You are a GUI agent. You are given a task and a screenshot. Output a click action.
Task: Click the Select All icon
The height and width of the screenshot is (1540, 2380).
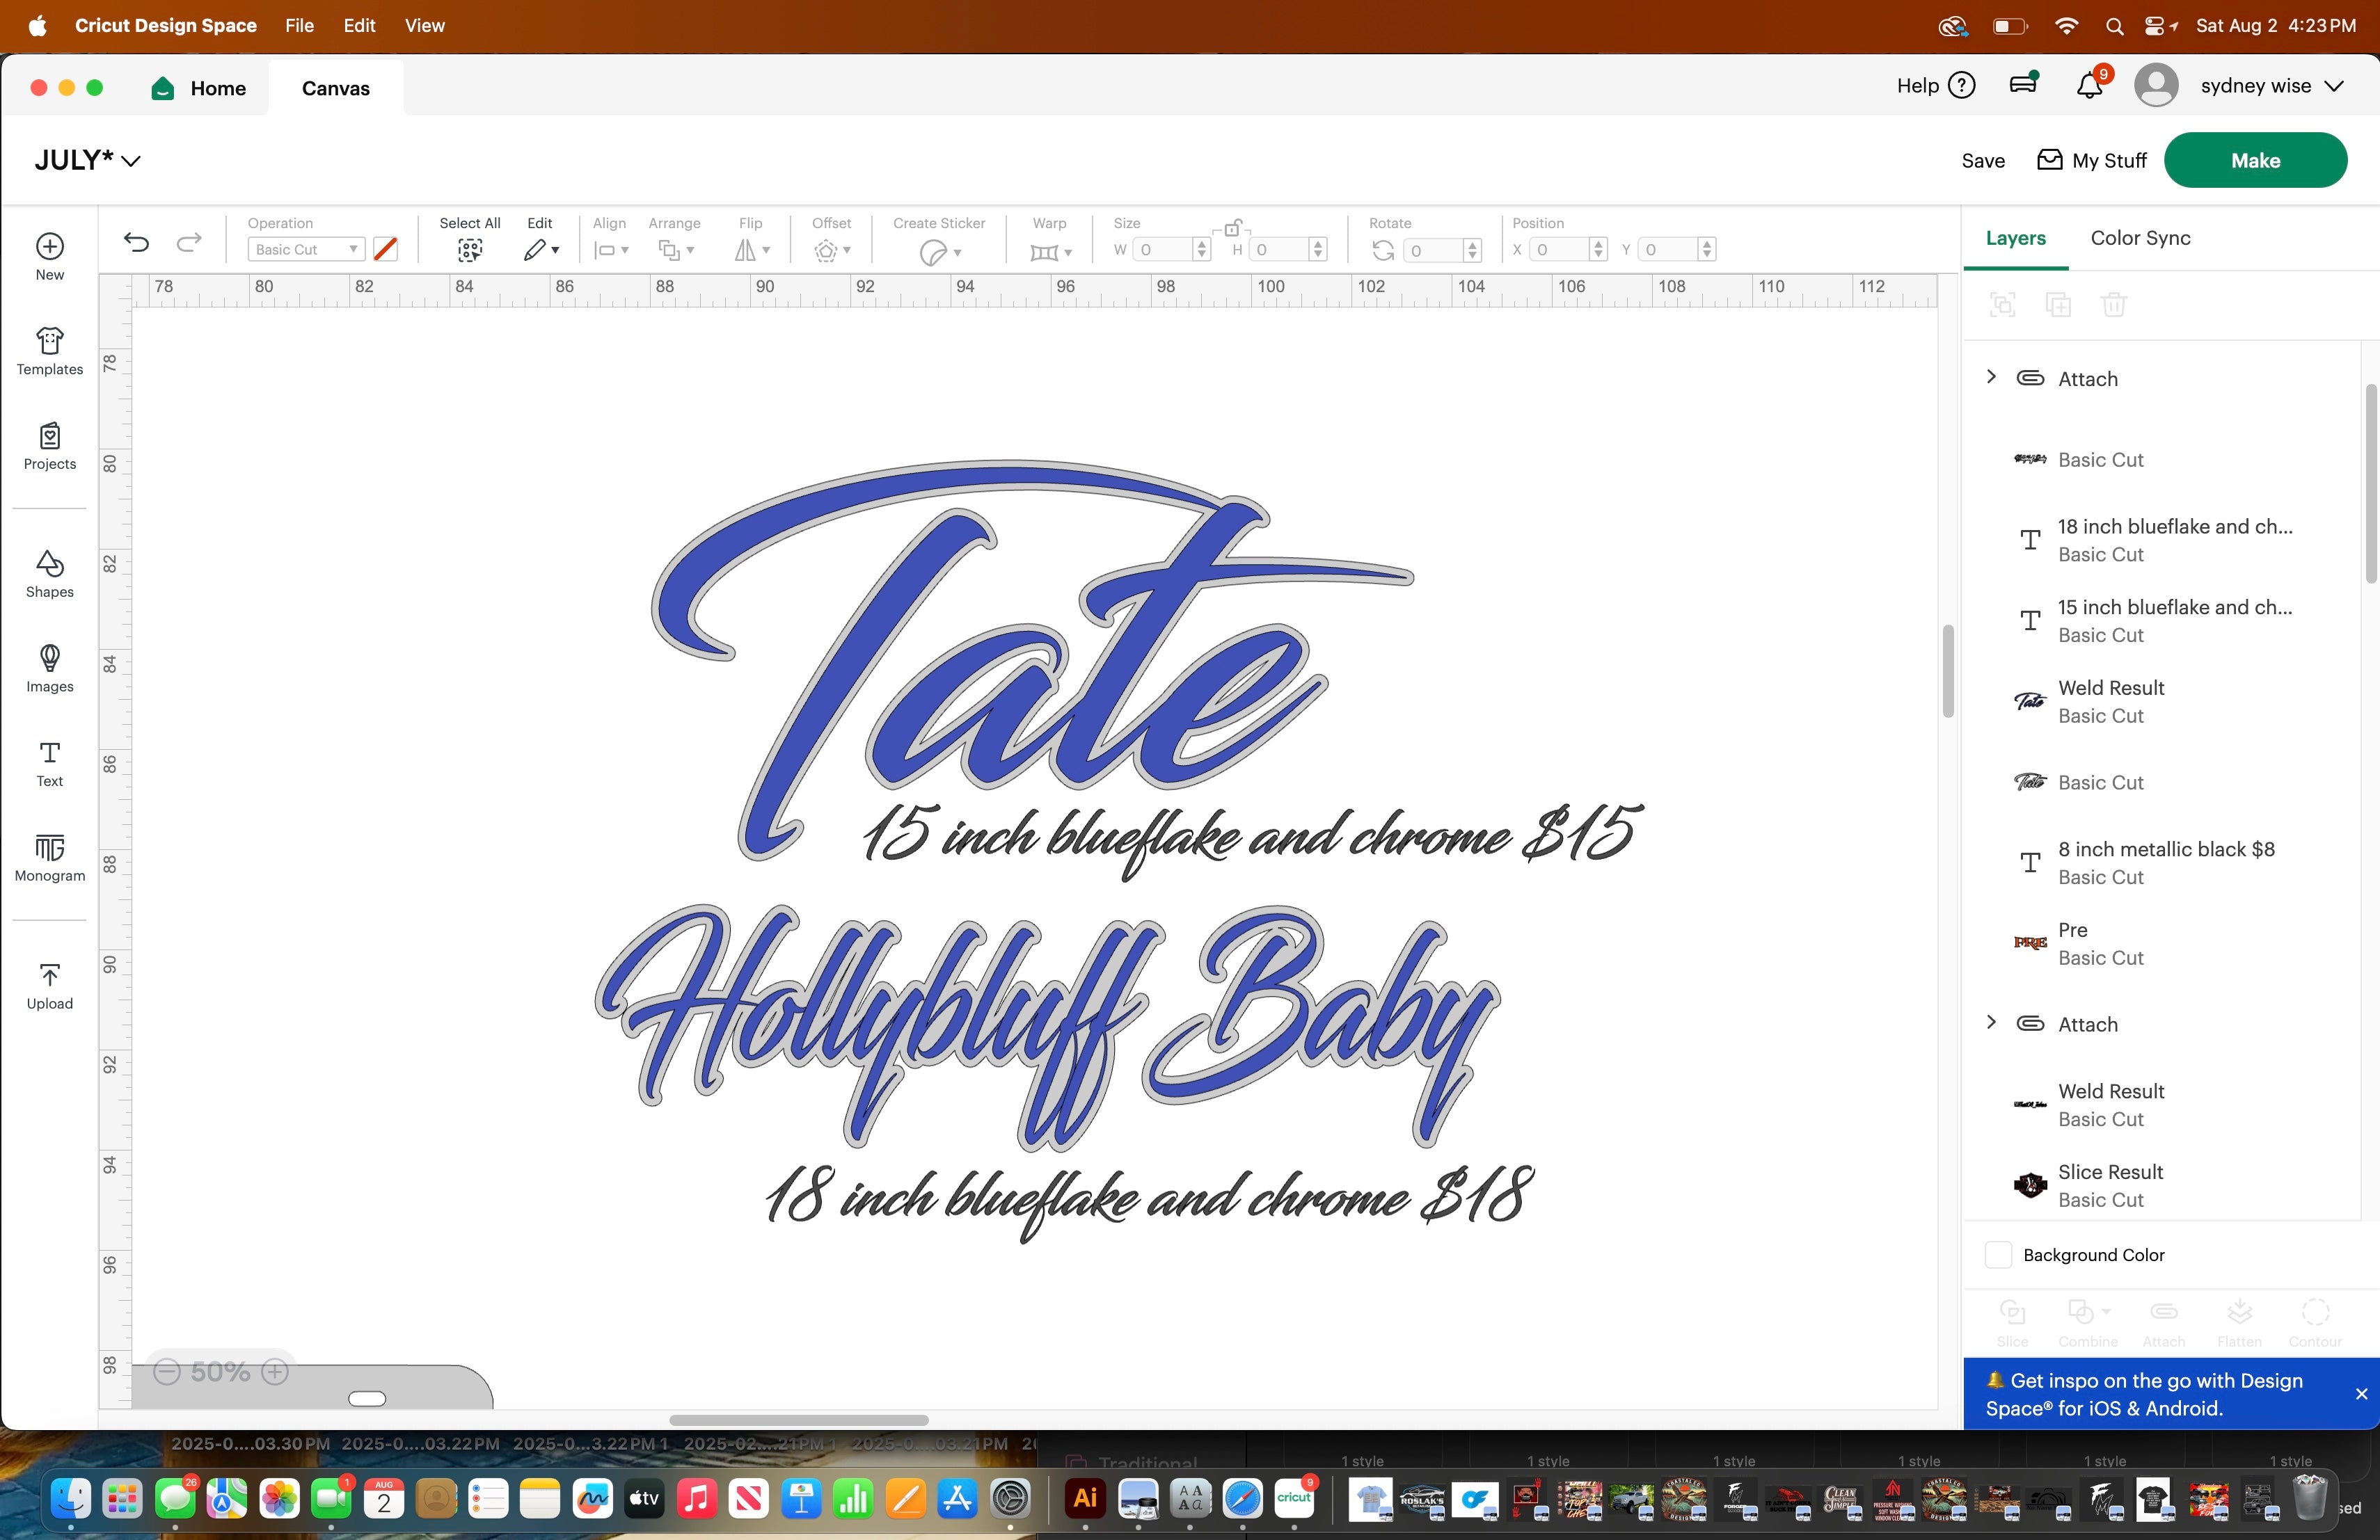click(469, 250)
